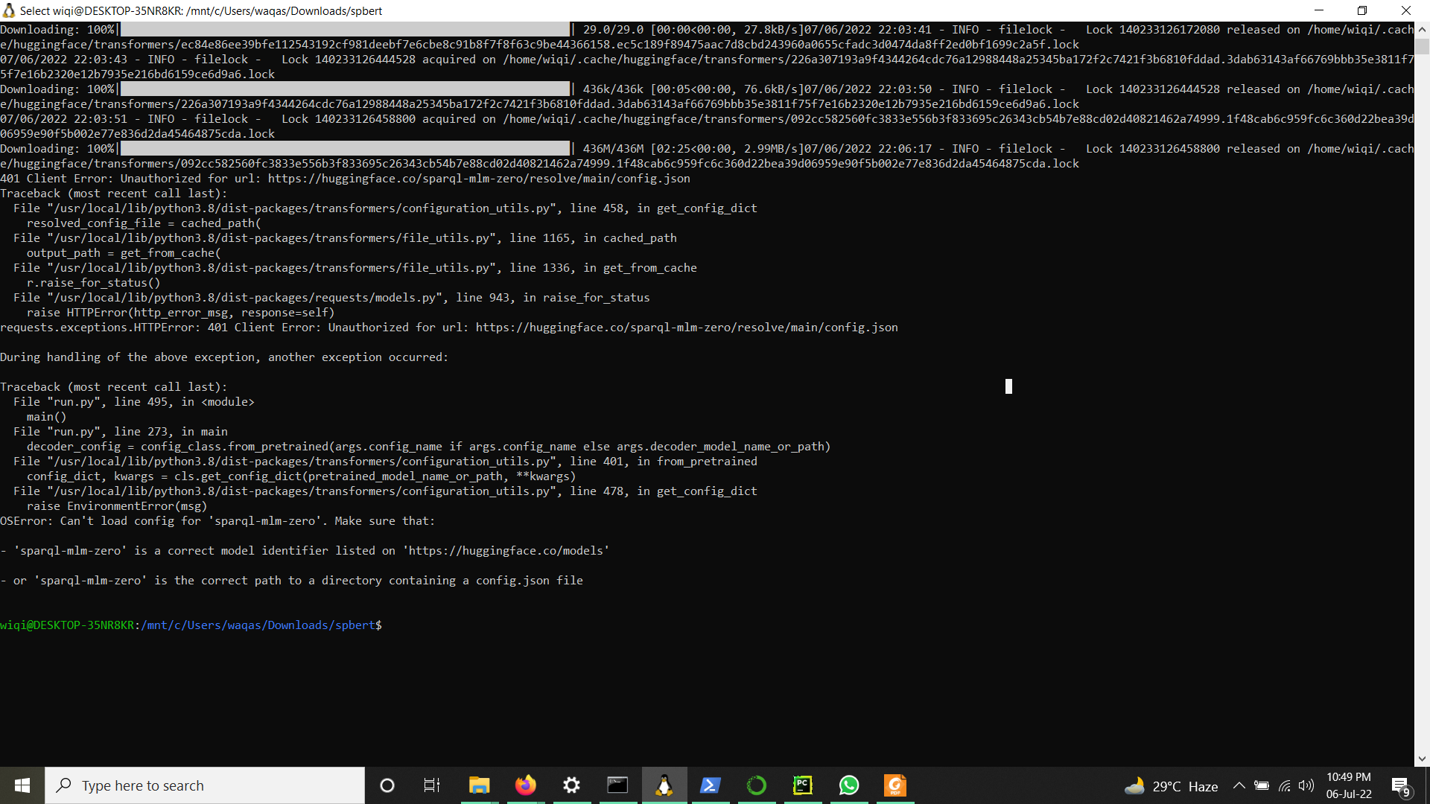Open the notification center with 9 alerts
Viewport: 1430px width, 804px height.
(x=1400, y=786)
